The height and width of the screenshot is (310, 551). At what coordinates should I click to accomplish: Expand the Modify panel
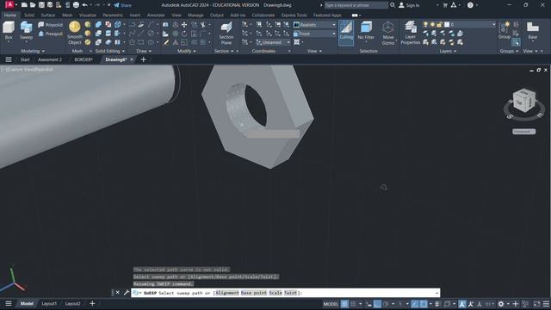pyautogui.click(x=187, y=52)
